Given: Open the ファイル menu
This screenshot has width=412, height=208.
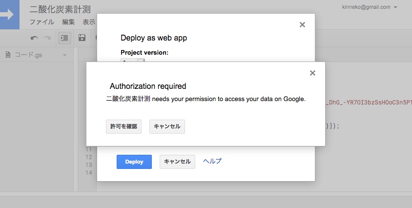Looking at the screenshot, I should pyautogui.click(x=42, y=22).
